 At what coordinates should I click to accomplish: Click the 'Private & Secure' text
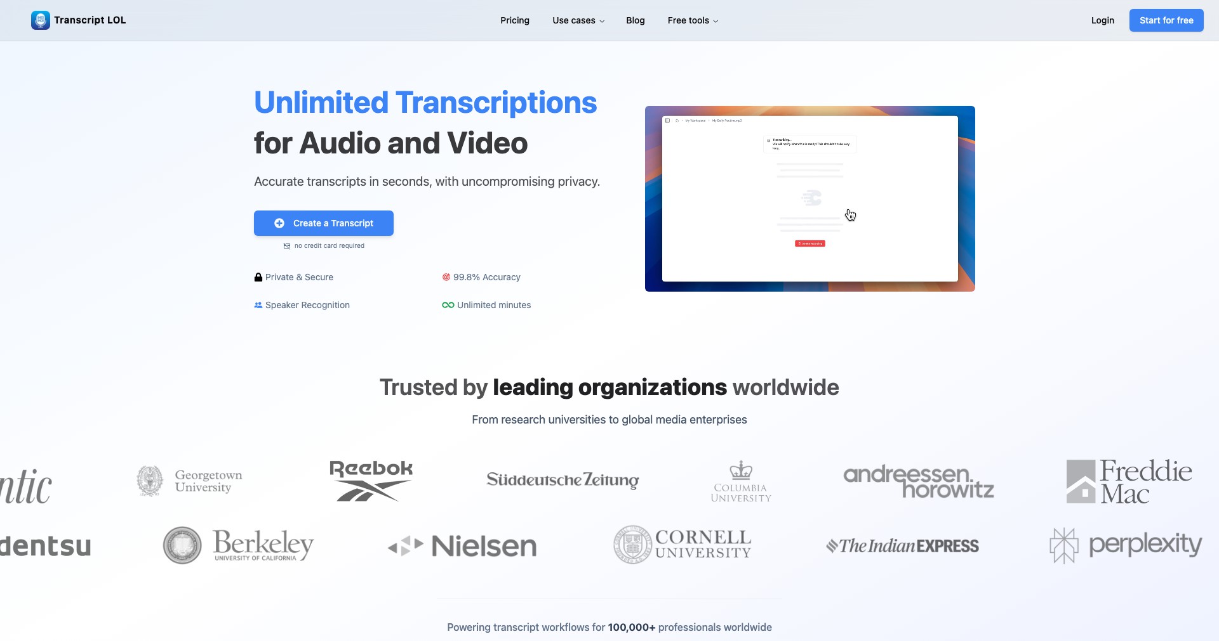(x=299, y=277)
